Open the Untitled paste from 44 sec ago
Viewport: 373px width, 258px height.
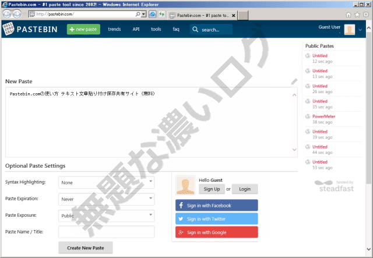click(x=320, y=147)
